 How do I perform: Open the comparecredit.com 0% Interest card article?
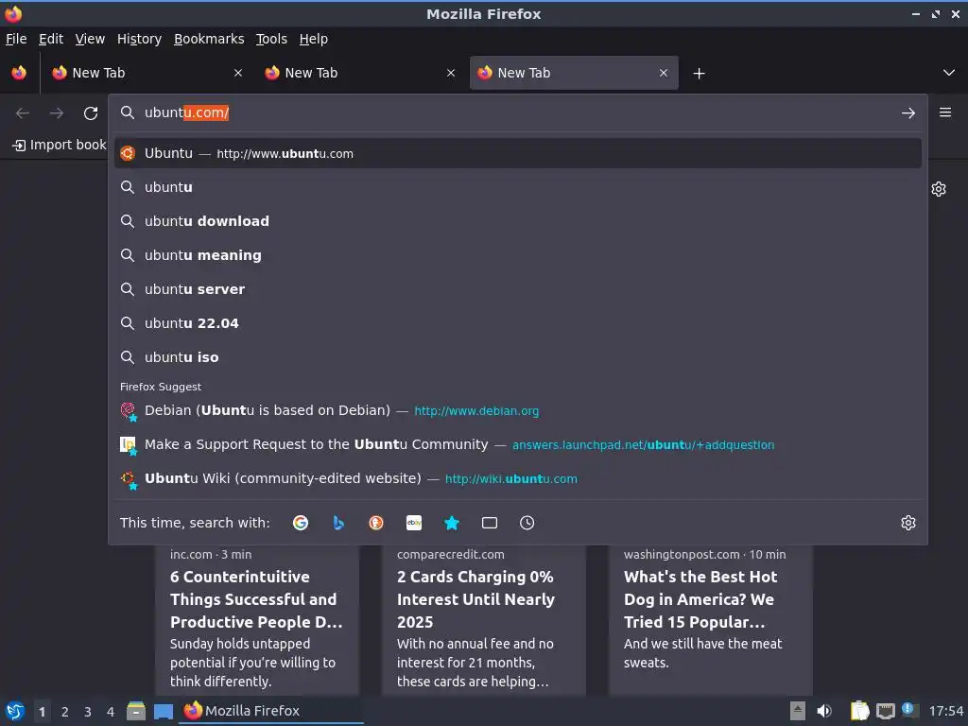483,620
